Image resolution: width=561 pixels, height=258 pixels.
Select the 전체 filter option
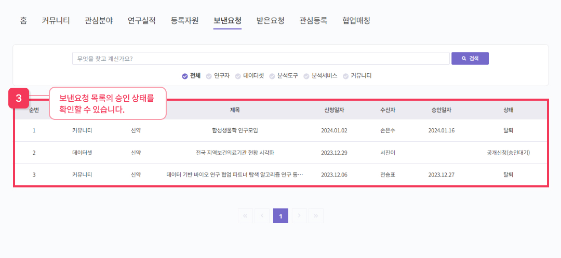[191, 76]
